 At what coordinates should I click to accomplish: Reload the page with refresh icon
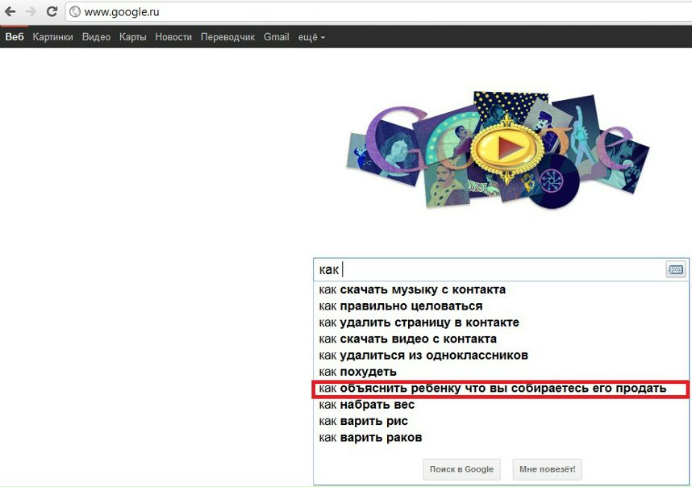click(x=52, y=12)
